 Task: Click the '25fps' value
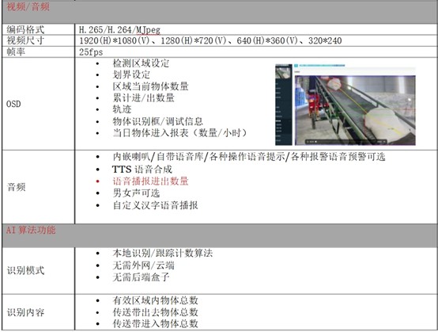91,52
